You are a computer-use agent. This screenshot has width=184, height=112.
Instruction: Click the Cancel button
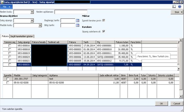coord(177,104)
